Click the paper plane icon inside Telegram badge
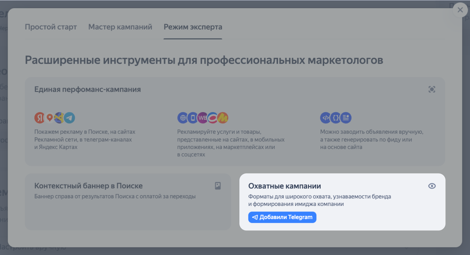The height and width of the screenshot is (255, 470). (x=255, y=217)
